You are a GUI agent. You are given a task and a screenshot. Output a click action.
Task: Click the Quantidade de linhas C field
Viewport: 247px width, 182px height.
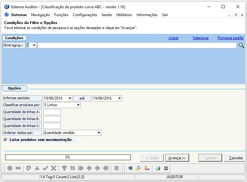click(x=52, y=126)
